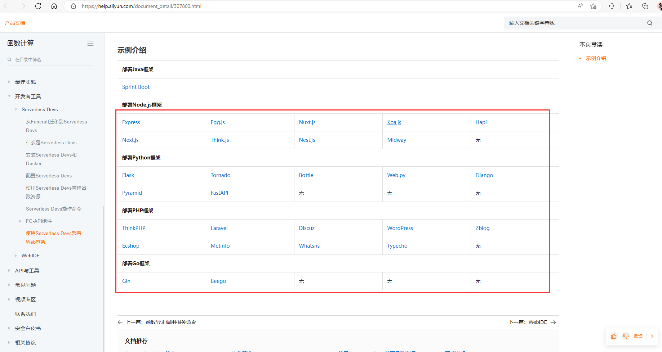
Task: Go to previous article 函数异步调用相关命令
Action: click(x=157, y=322)
